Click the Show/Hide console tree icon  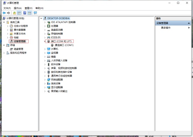[19, 13]
